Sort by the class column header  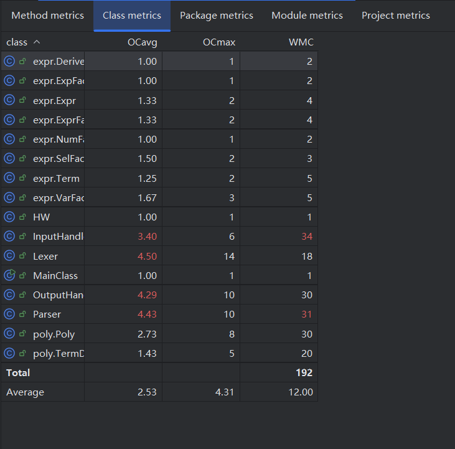(x=17, y=42)
